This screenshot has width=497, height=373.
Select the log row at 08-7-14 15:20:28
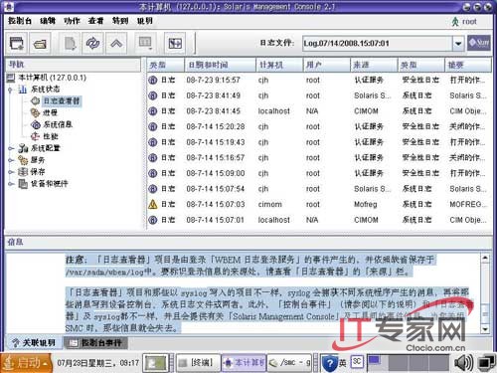pos(319,126)
